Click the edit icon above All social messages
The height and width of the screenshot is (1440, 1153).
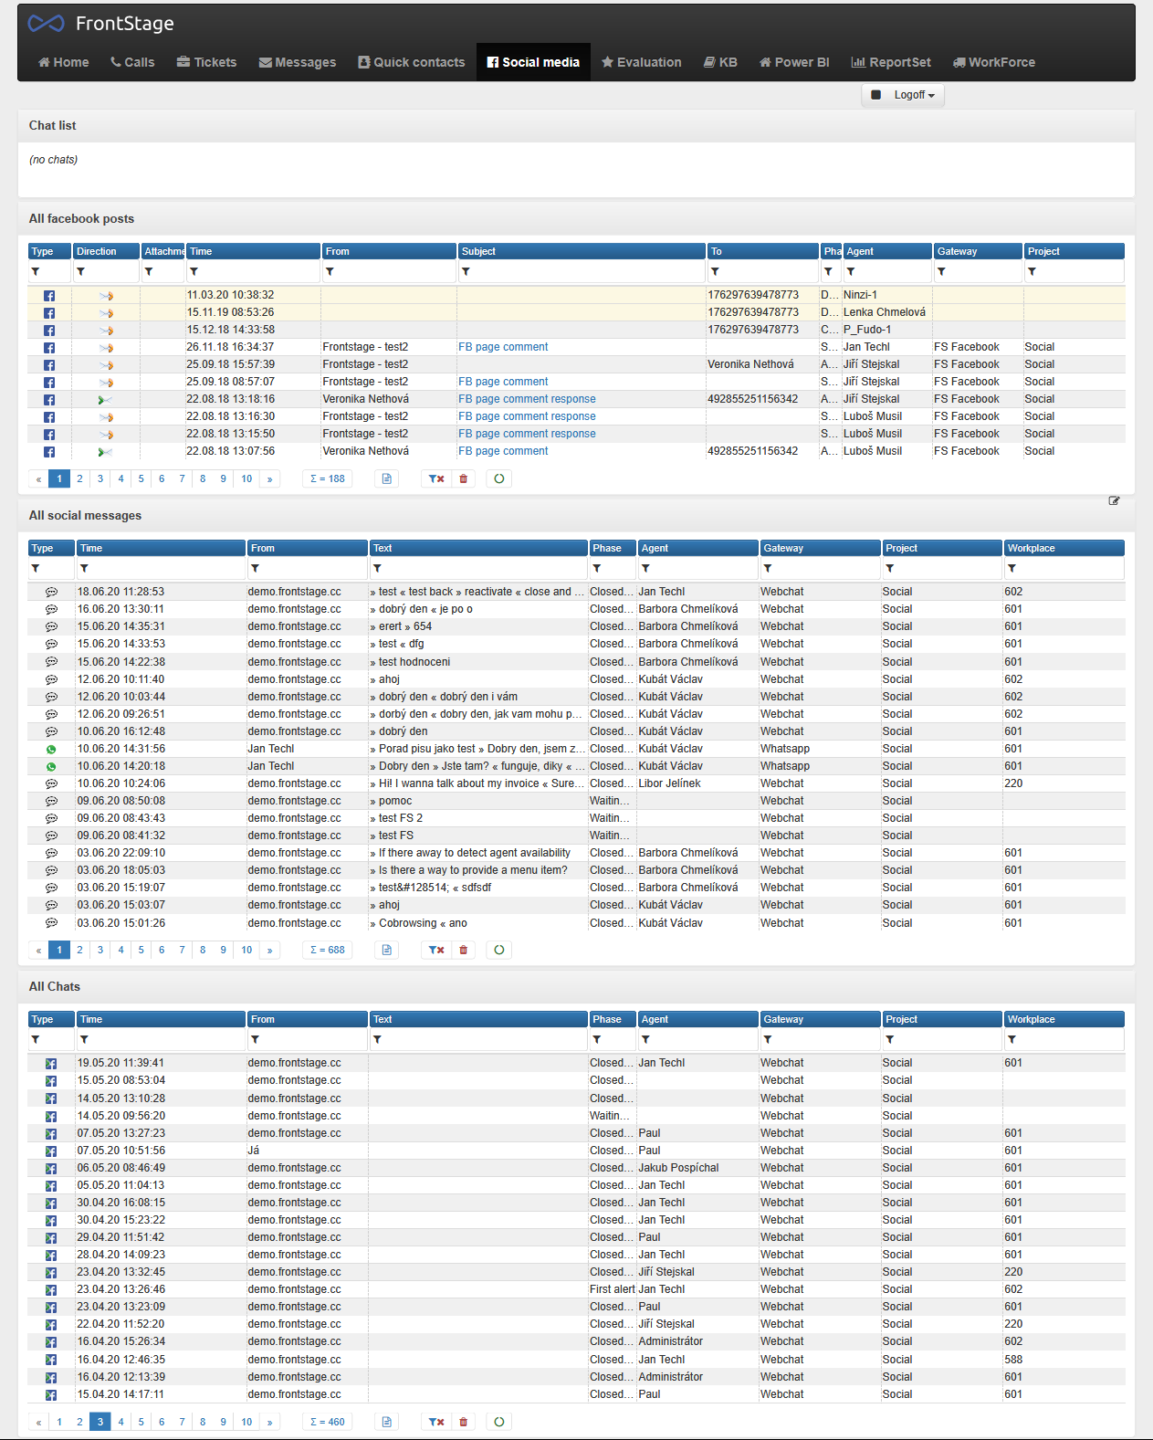(x=1114, y=501)
